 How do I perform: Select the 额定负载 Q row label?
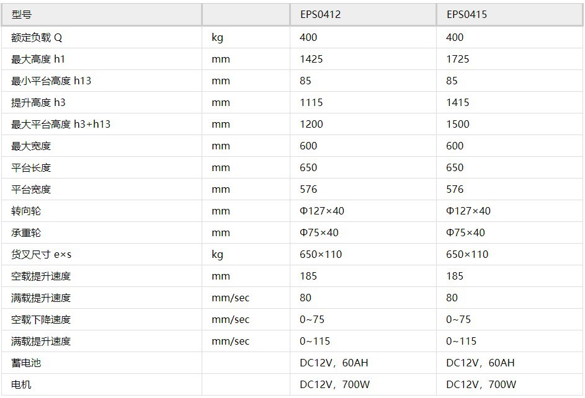(x=37, y=38)
